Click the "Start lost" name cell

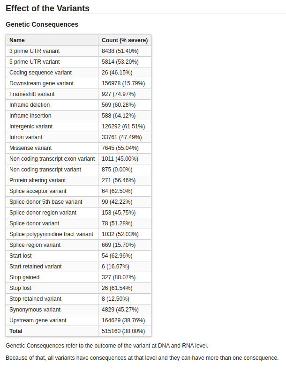[21, 256]
